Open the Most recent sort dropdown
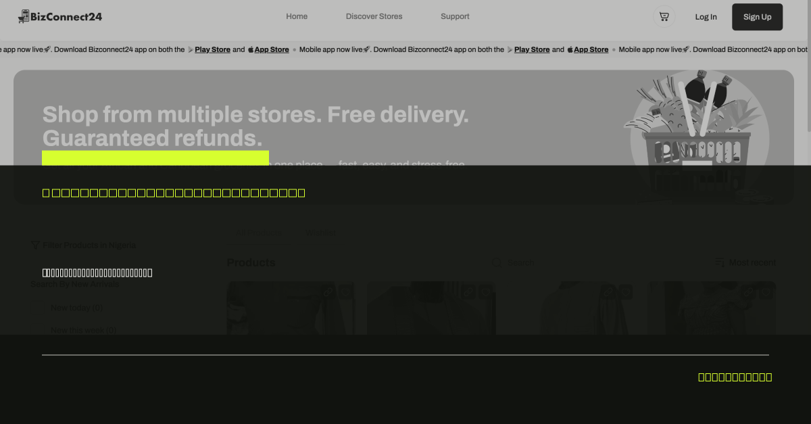 click(745, 262)
